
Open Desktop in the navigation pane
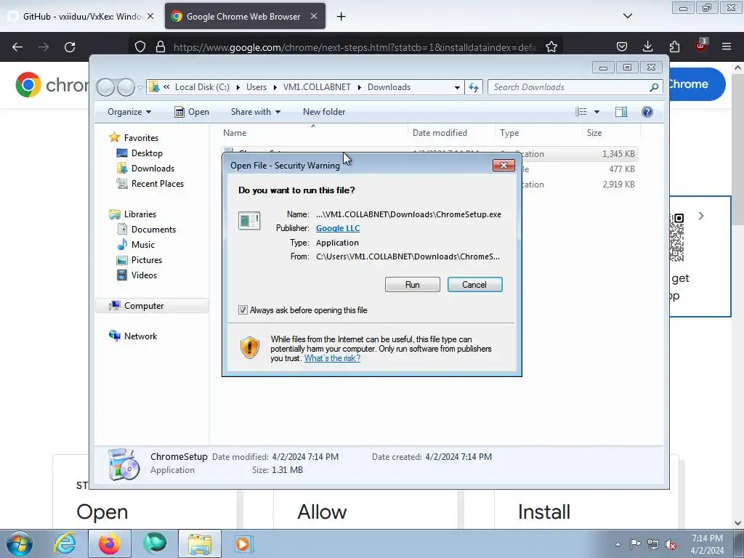click(139, 153)
